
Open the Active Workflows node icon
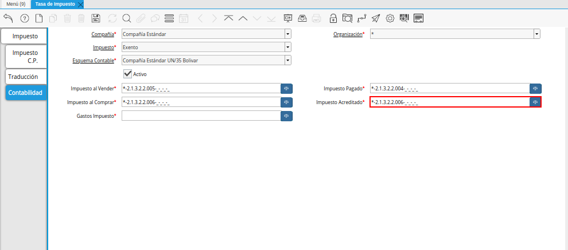pos(361,18)
